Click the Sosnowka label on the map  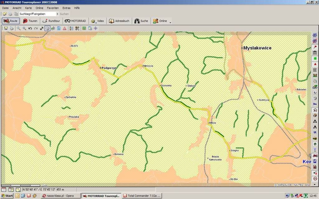pyautogui.click(x=166, y=86)
